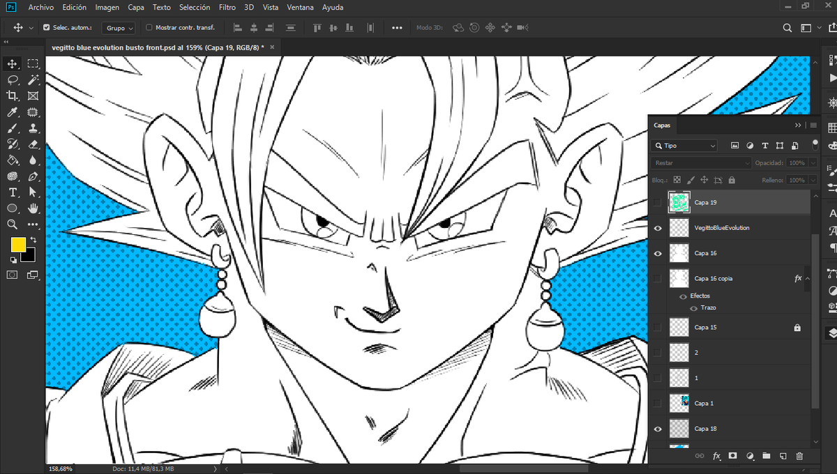Toggle Quick Mask mode

(x=12, y=275)
